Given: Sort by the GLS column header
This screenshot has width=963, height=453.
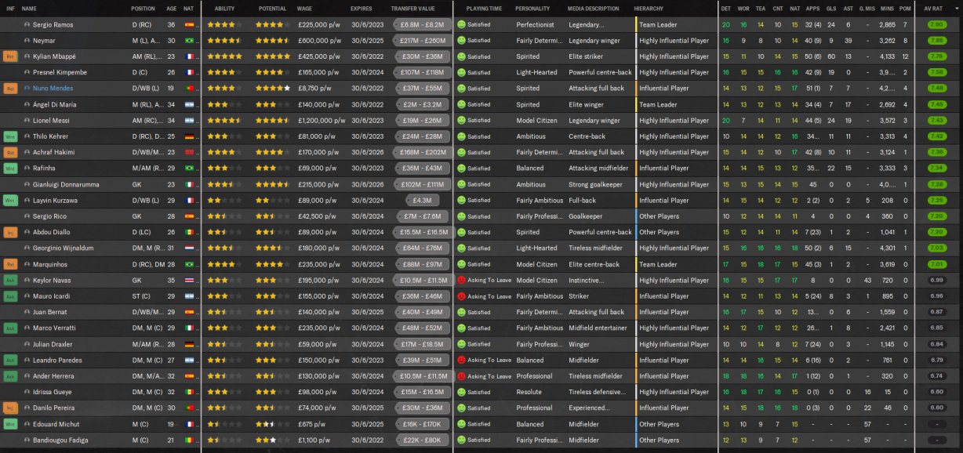Looking at the screenshot, I should point(830,9).
